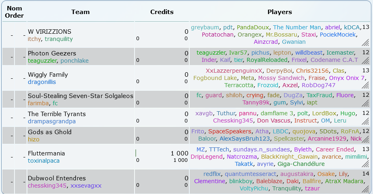Click the Nom Order column header
Viewport: 373px width, 194px height.
(15, 12)
